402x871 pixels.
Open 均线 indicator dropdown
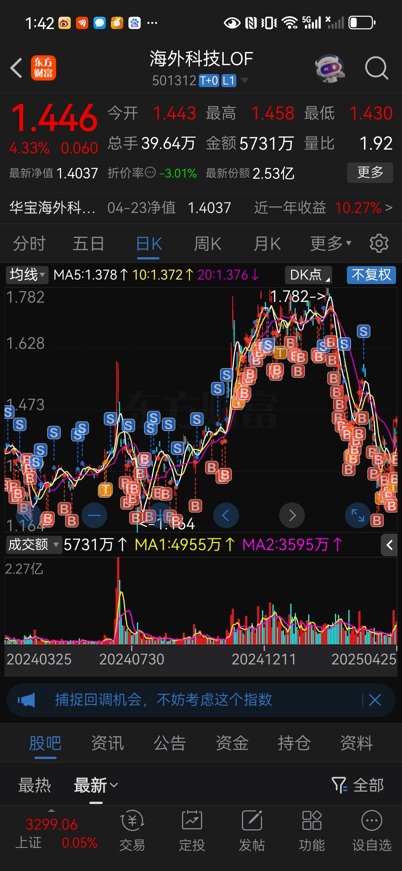[x=27, y=275]
